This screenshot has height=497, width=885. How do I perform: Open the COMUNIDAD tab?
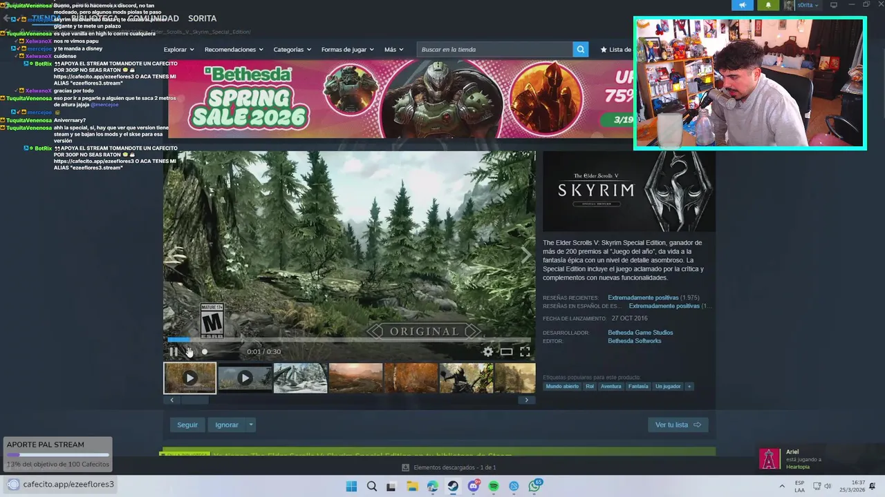(153, 19)
